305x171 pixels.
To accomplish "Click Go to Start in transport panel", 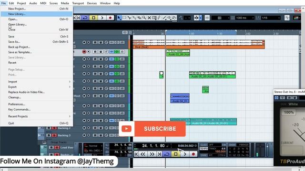I will click(136, 154).
